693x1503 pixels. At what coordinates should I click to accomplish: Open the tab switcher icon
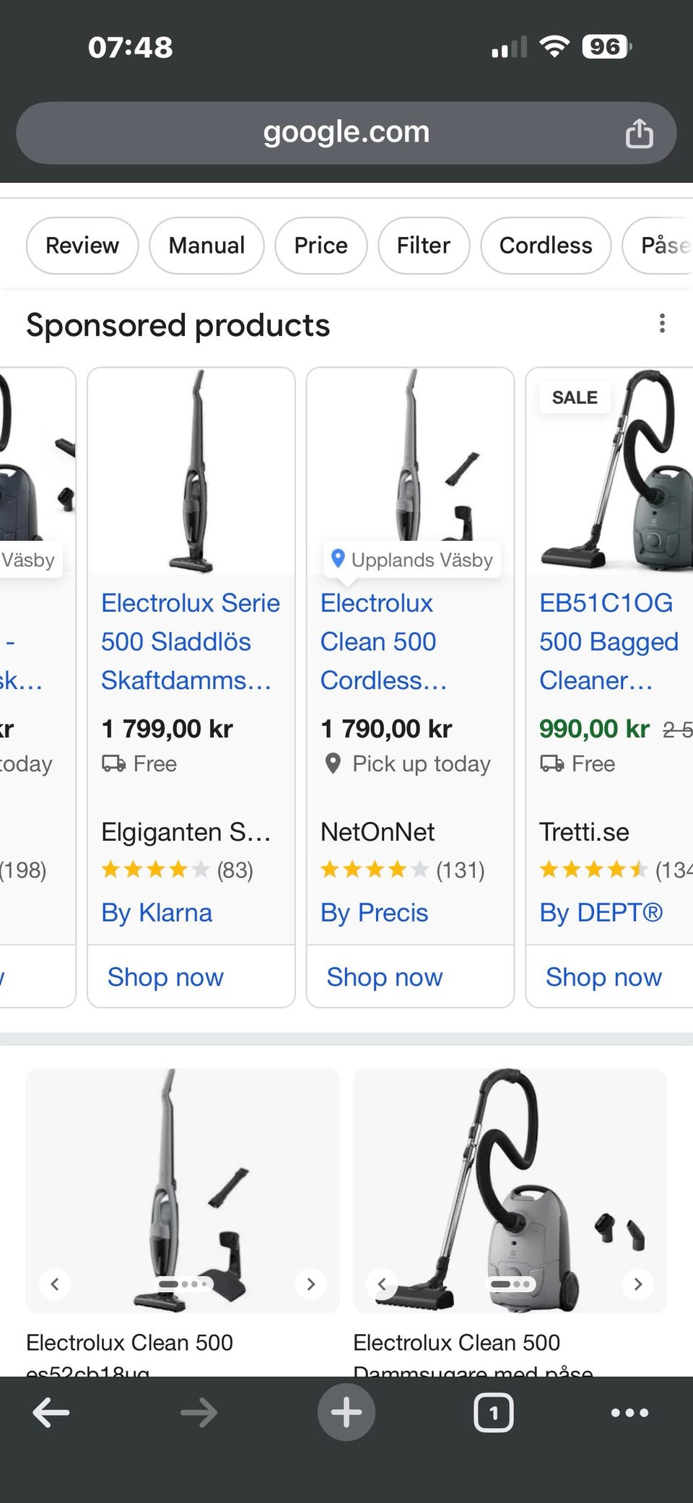click(x=494, y=1412)
